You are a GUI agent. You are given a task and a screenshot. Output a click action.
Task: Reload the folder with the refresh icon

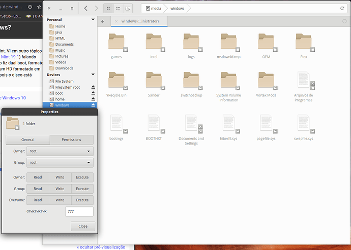pos(342,8)
